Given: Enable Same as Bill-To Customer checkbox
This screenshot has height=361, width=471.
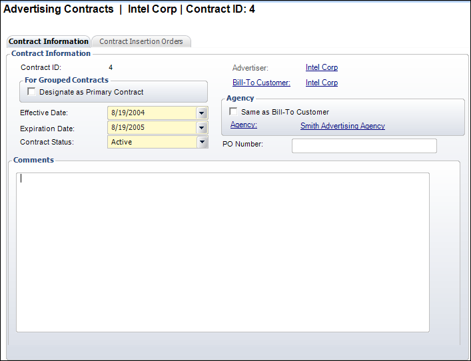Looking at the screenshot, I should point(233,111).
